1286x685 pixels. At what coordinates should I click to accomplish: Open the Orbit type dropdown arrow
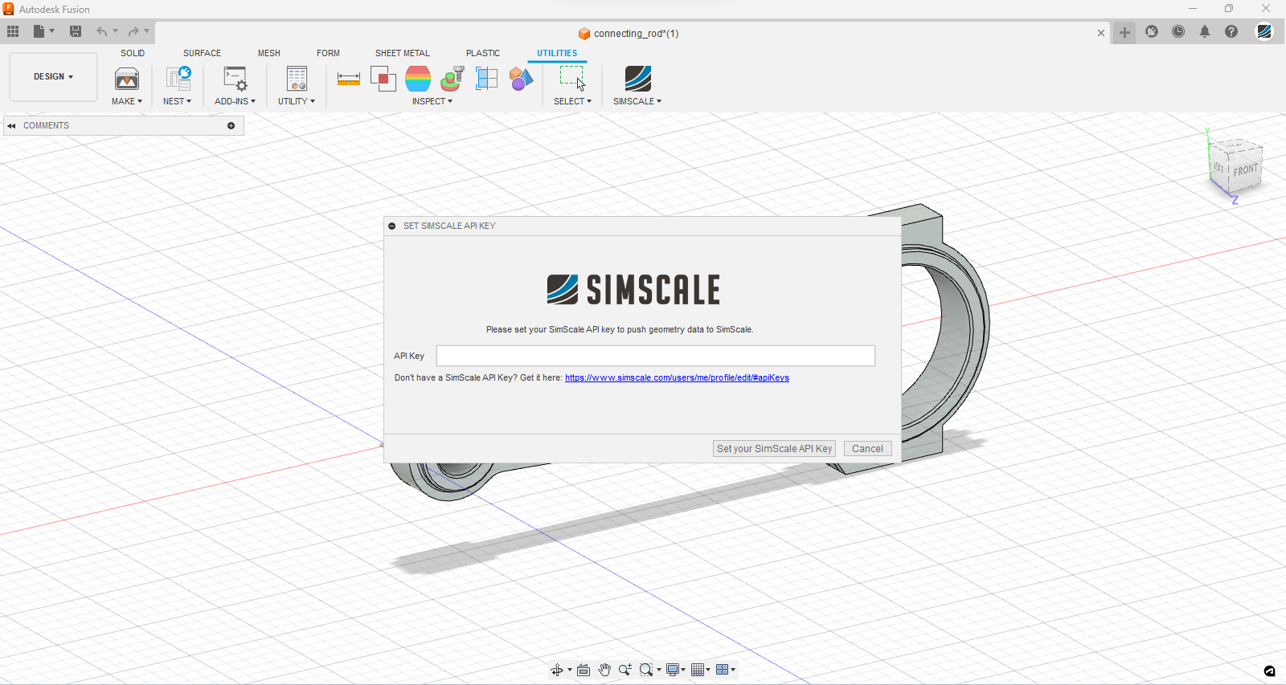(570, 670)
